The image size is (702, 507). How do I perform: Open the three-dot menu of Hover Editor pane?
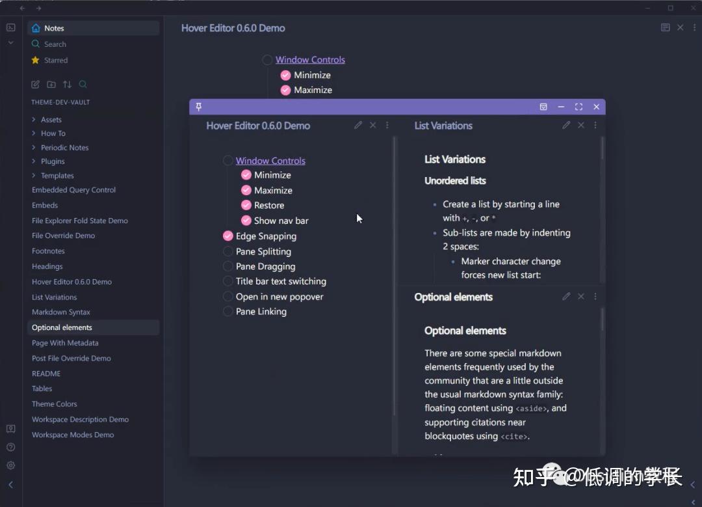(387, 125)
